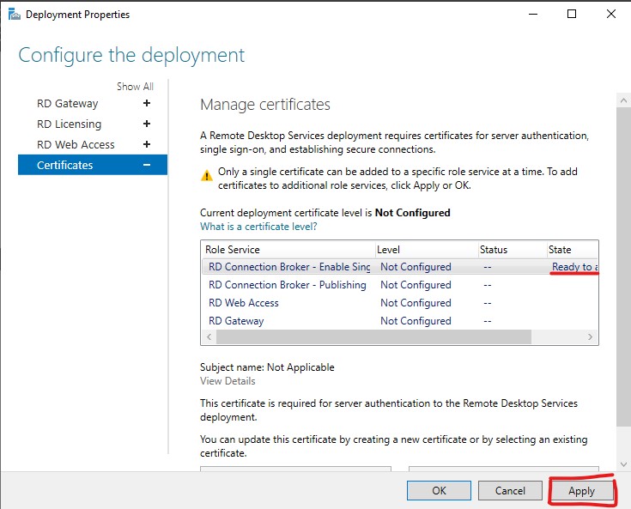Click the View Details link

point(228,381)
